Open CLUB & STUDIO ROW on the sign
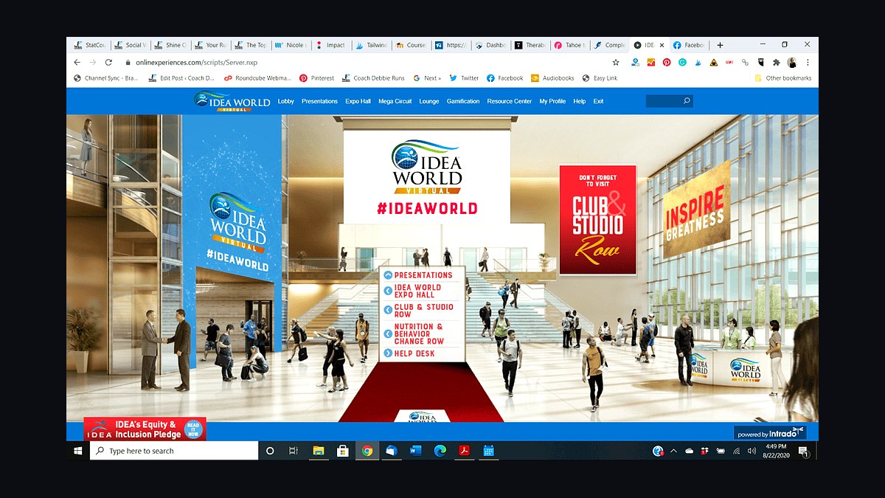The height and width of the screenshot is (498, 885). click(424, 311)
